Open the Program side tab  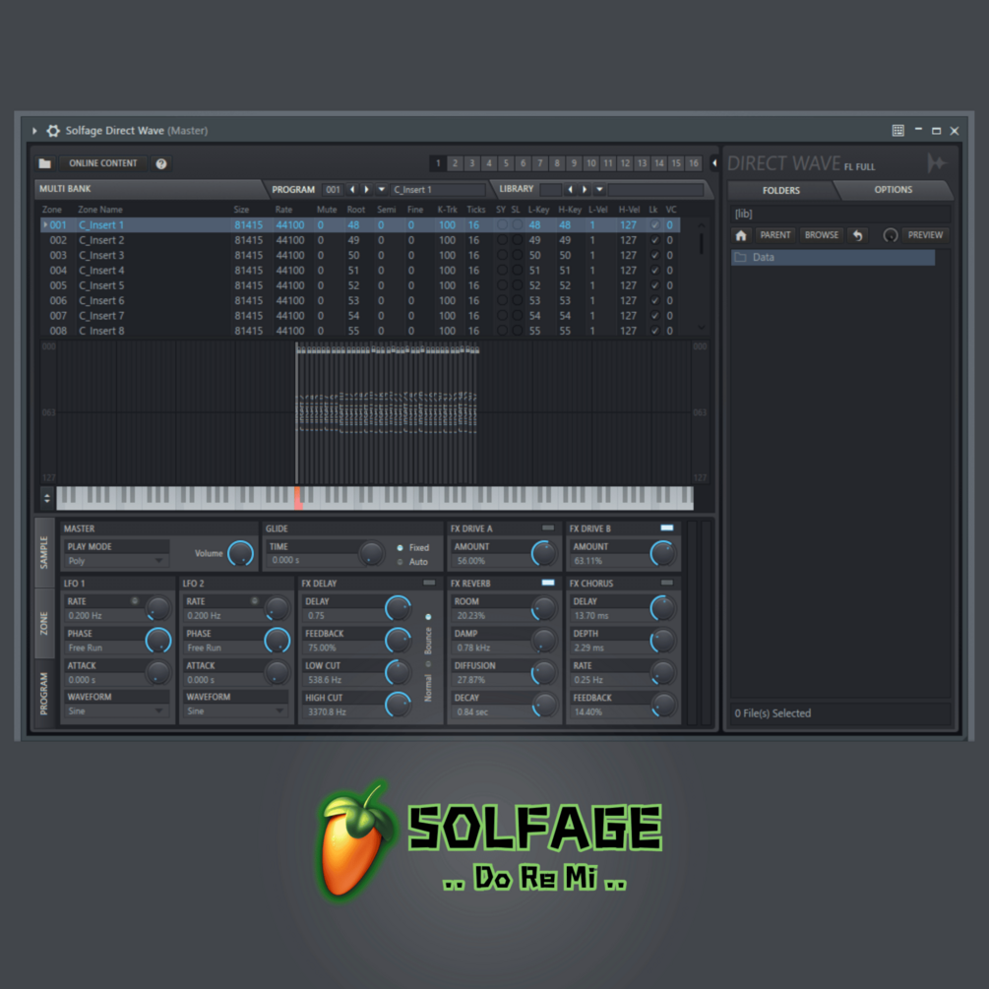click(44, 693)
